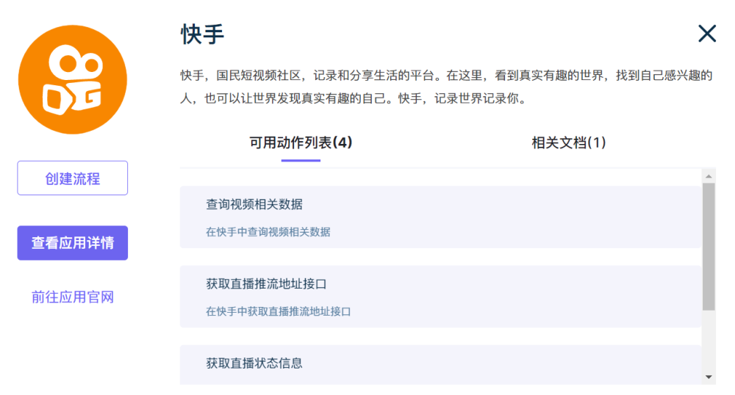Select the 查询视频相关数据 action card

point(440,217)
